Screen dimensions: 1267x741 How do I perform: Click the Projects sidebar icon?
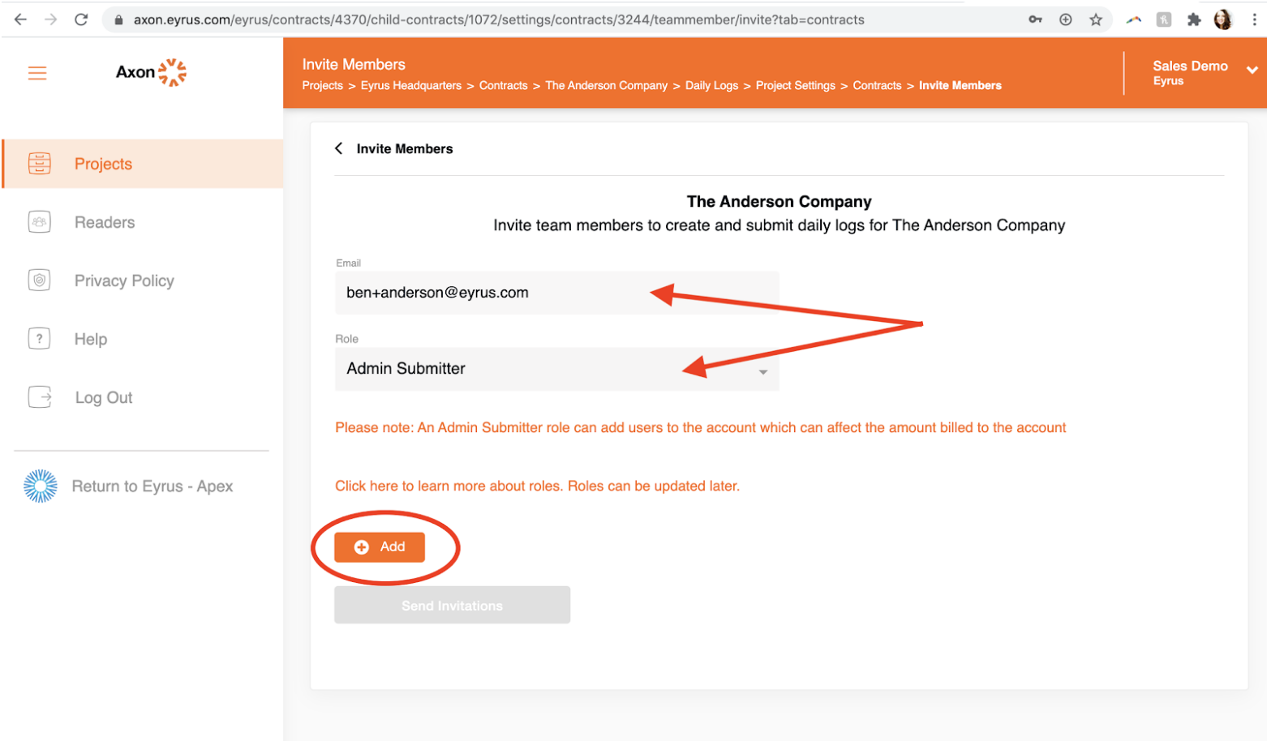point(39,164)
